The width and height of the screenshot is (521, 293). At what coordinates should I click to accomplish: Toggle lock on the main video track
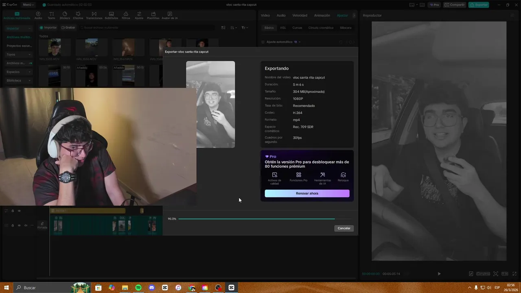pos(13,225)
